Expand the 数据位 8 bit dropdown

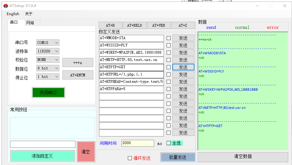[48, 68]
